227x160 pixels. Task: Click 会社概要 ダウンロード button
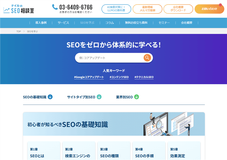tap(178, 9)
